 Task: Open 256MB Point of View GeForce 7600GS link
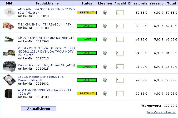pyautogui.click(x=46, y=52)
